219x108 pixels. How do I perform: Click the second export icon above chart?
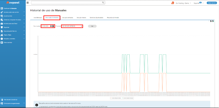point(213,21)
